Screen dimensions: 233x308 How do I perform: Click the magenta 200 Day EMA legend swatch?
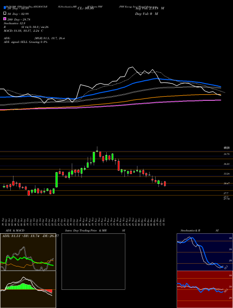pos(5,19)
